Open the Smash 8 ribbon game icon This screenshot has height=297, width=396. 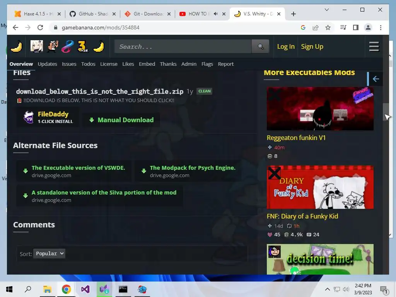pyautogui.click(x=67, y=46)
